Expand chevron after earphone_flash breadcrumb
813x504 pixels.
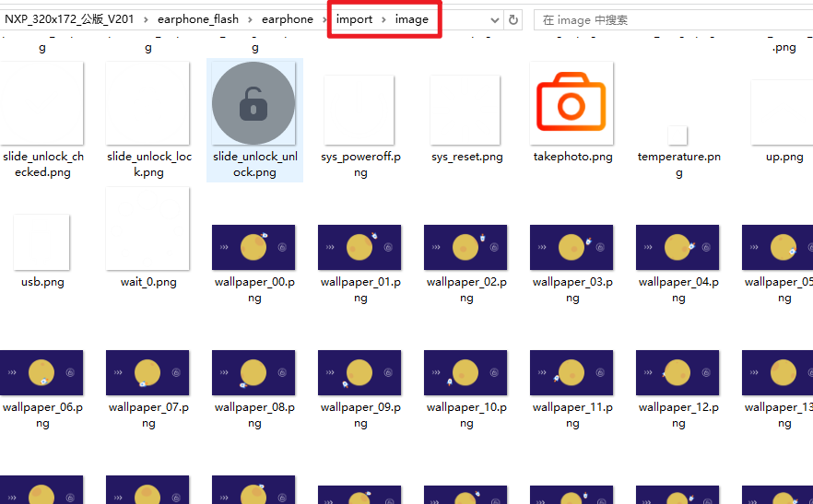pyautogui.click(x=250, y=19)
